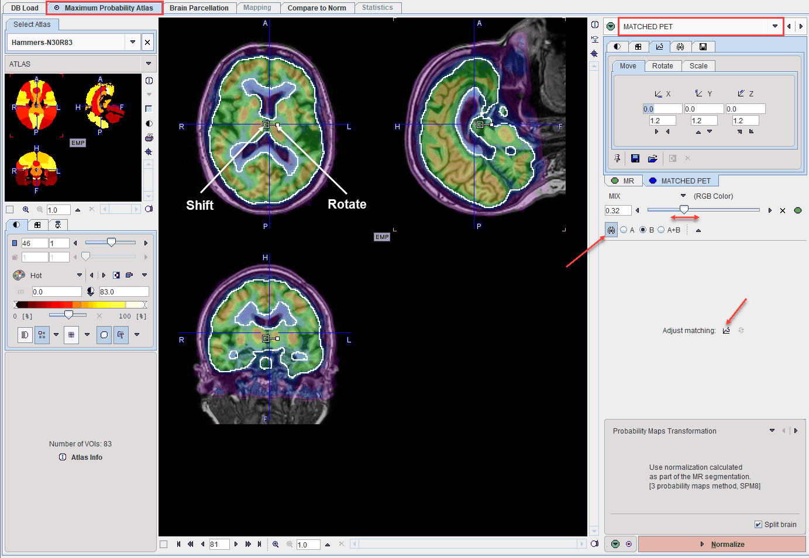Open the layout tab icon in right panel
The image size is (809, 558).
coord(638,47)
